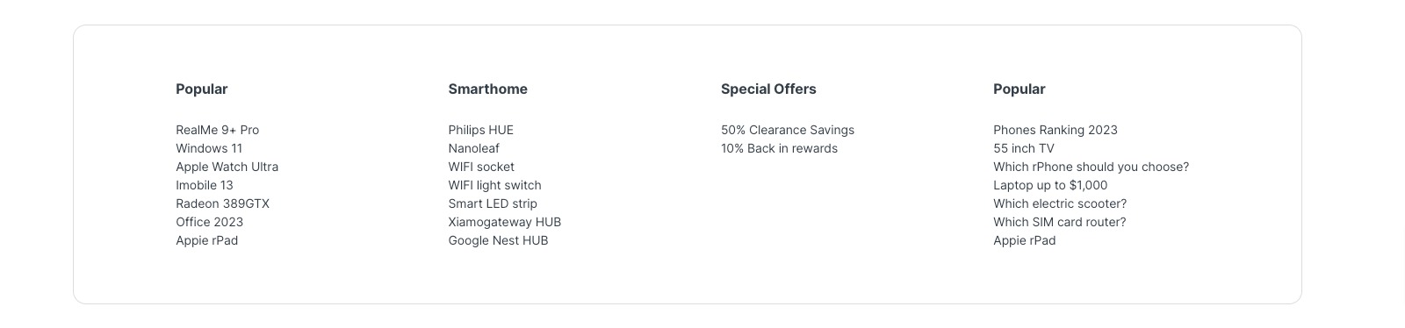This screenshot has width=1405, height=328.
Task: Open Phones Ranking 2023 link
Action: coord(1056,130)
